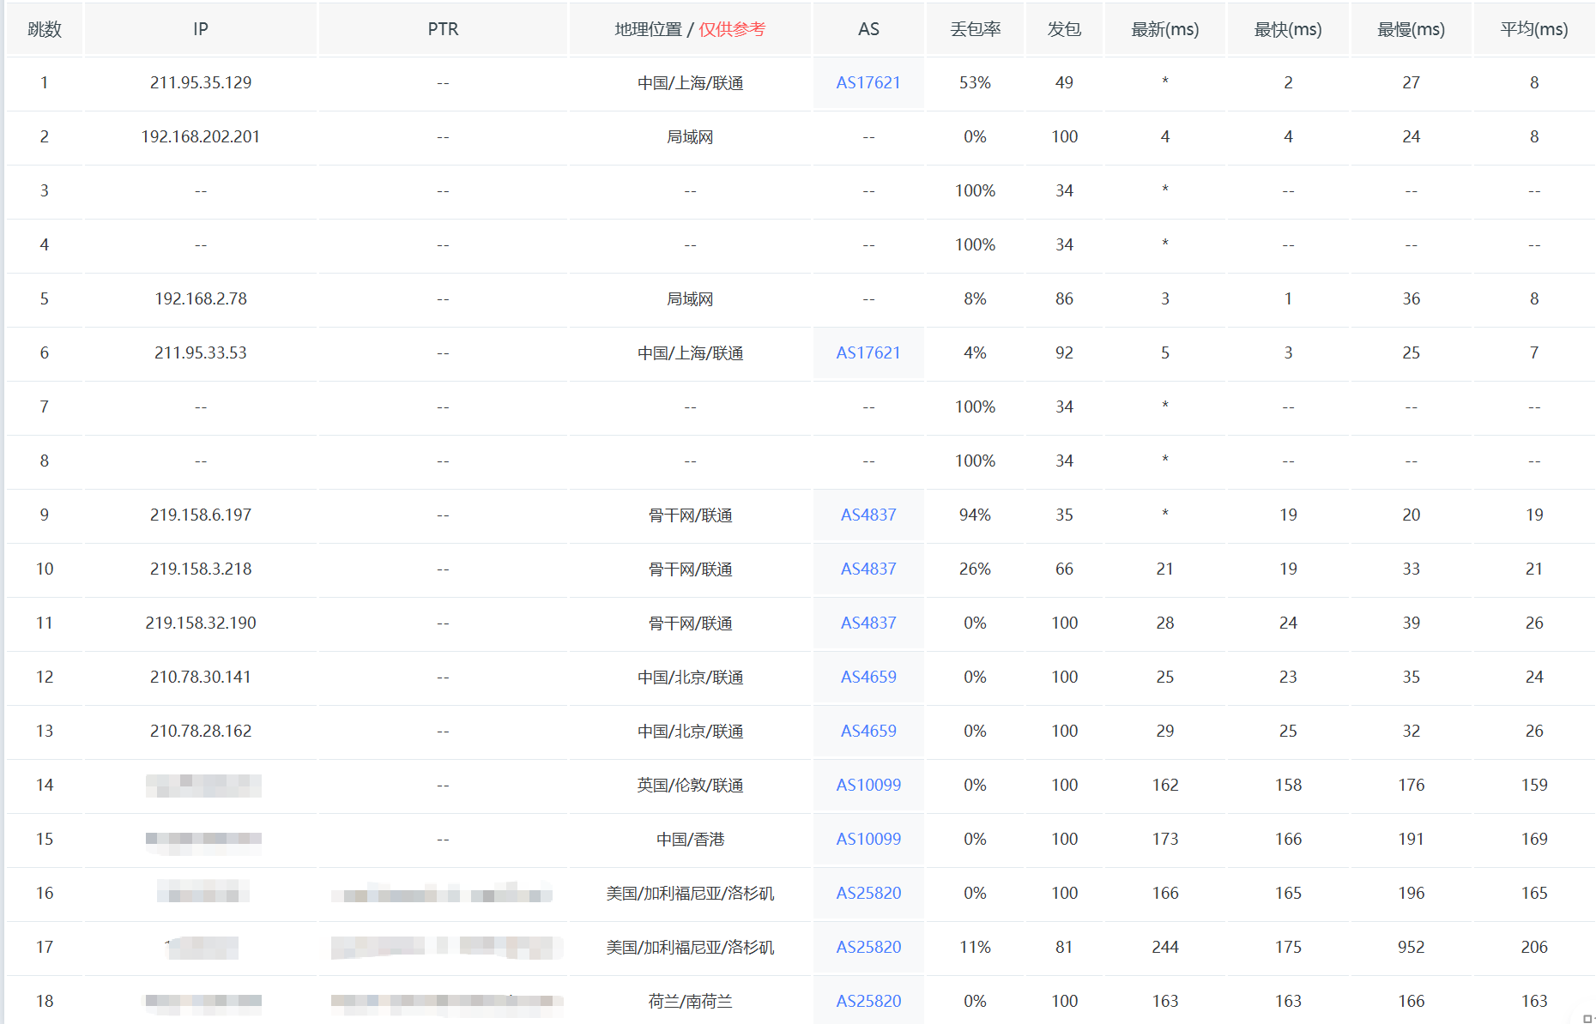Open AS25820 link in hop 16 row
This screenshot has width=1596, height=1024.
868,893
